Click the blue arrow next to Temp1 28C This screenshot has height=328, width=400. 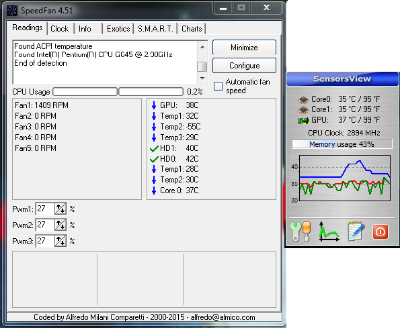pos(154,169)
